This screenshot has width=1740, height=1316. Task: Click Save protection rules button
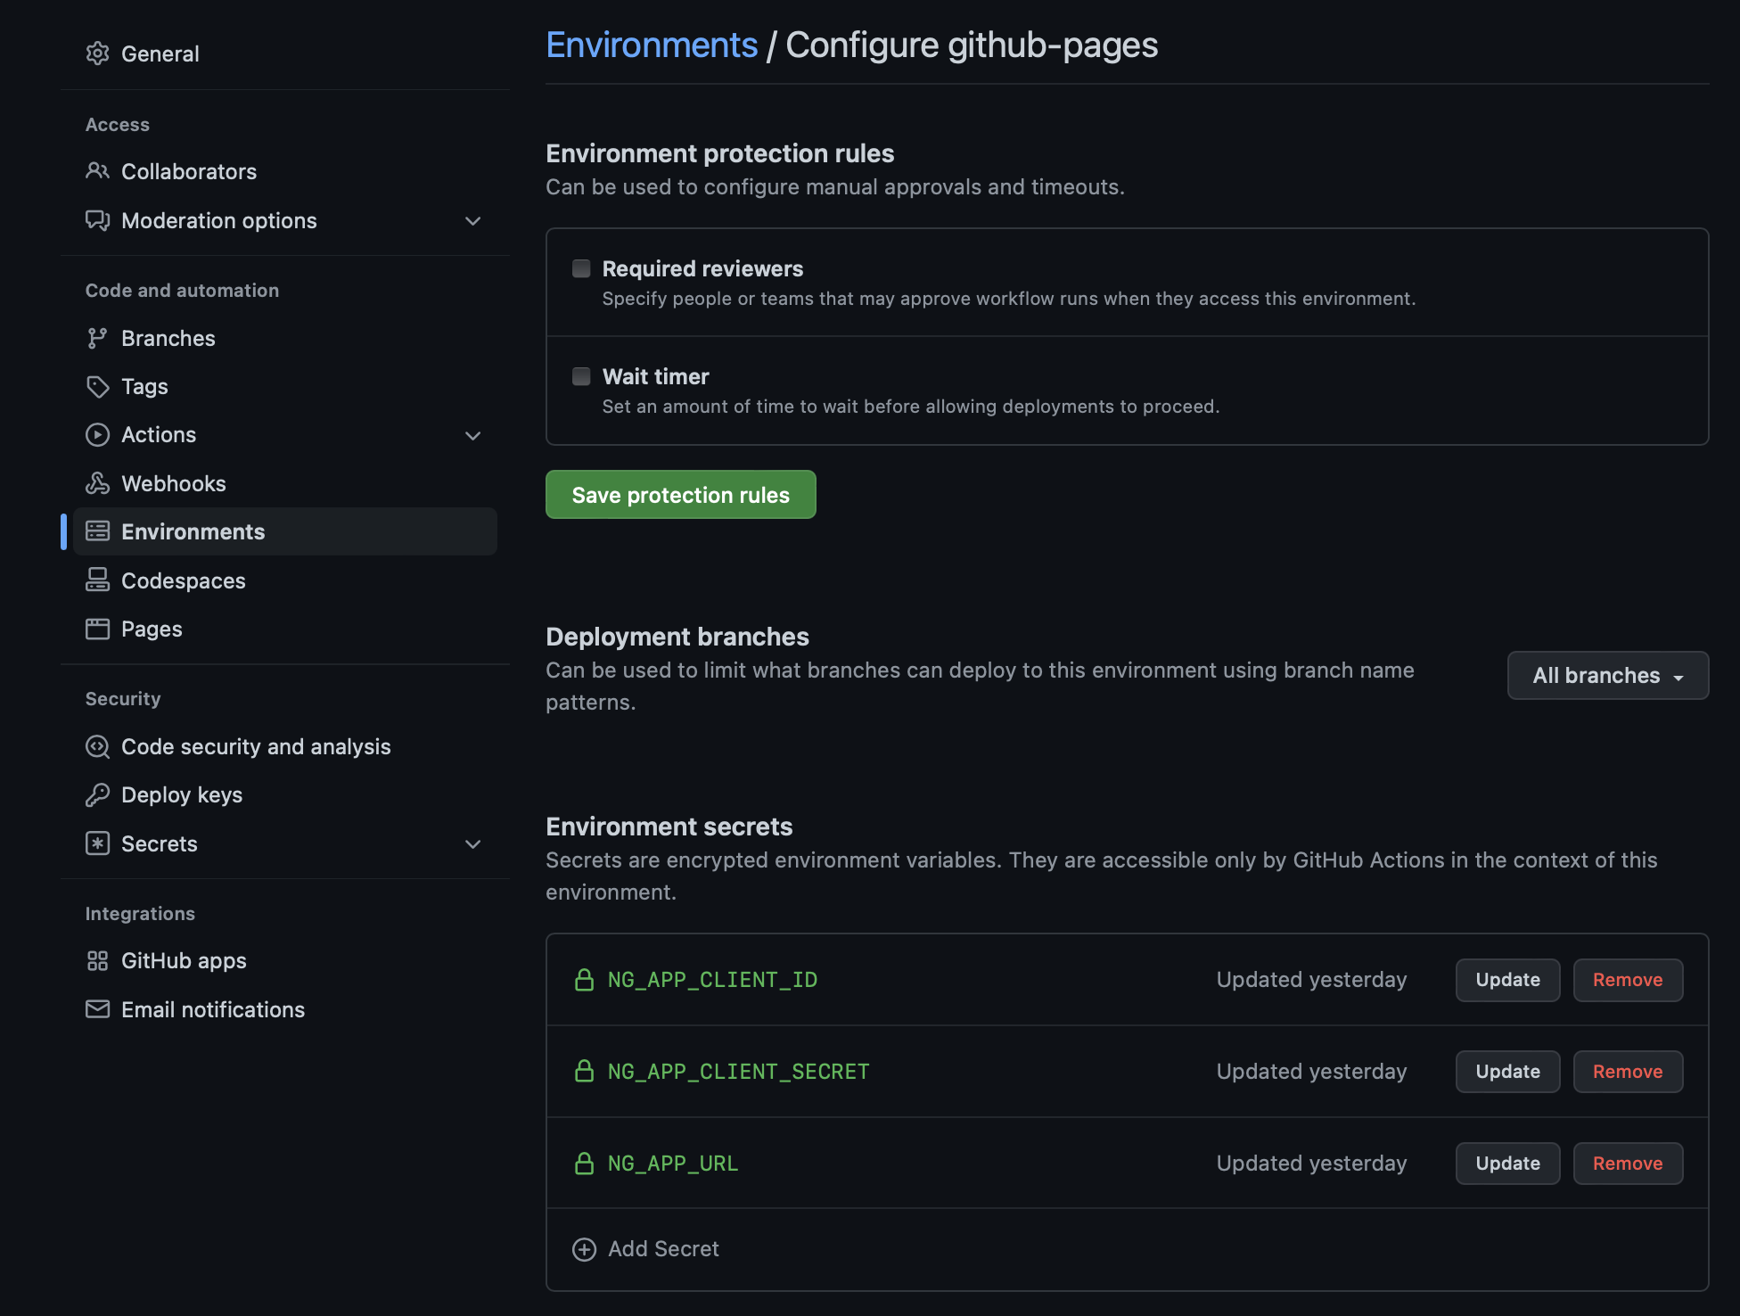point(681,494)
